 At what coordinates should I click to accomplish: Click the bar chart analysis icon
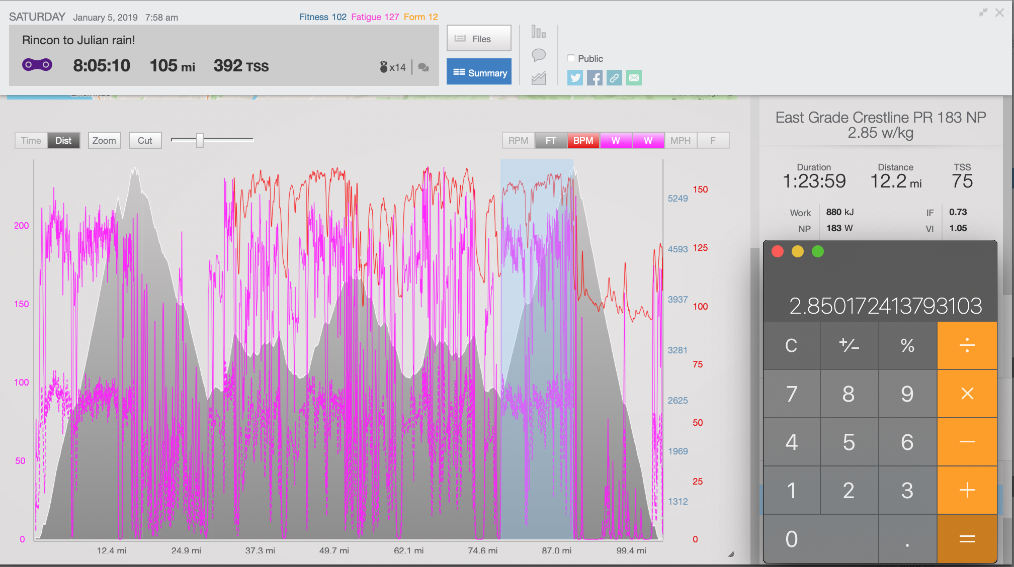point(538,33)
